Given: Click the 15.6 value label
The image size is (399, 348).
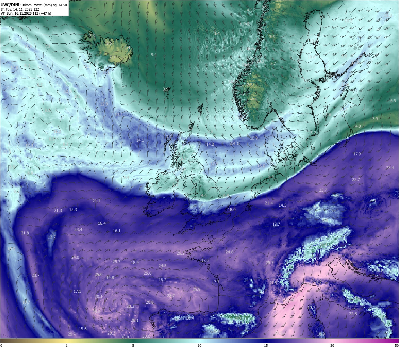Looking at the screenshot, I should (x=83, y=329).
